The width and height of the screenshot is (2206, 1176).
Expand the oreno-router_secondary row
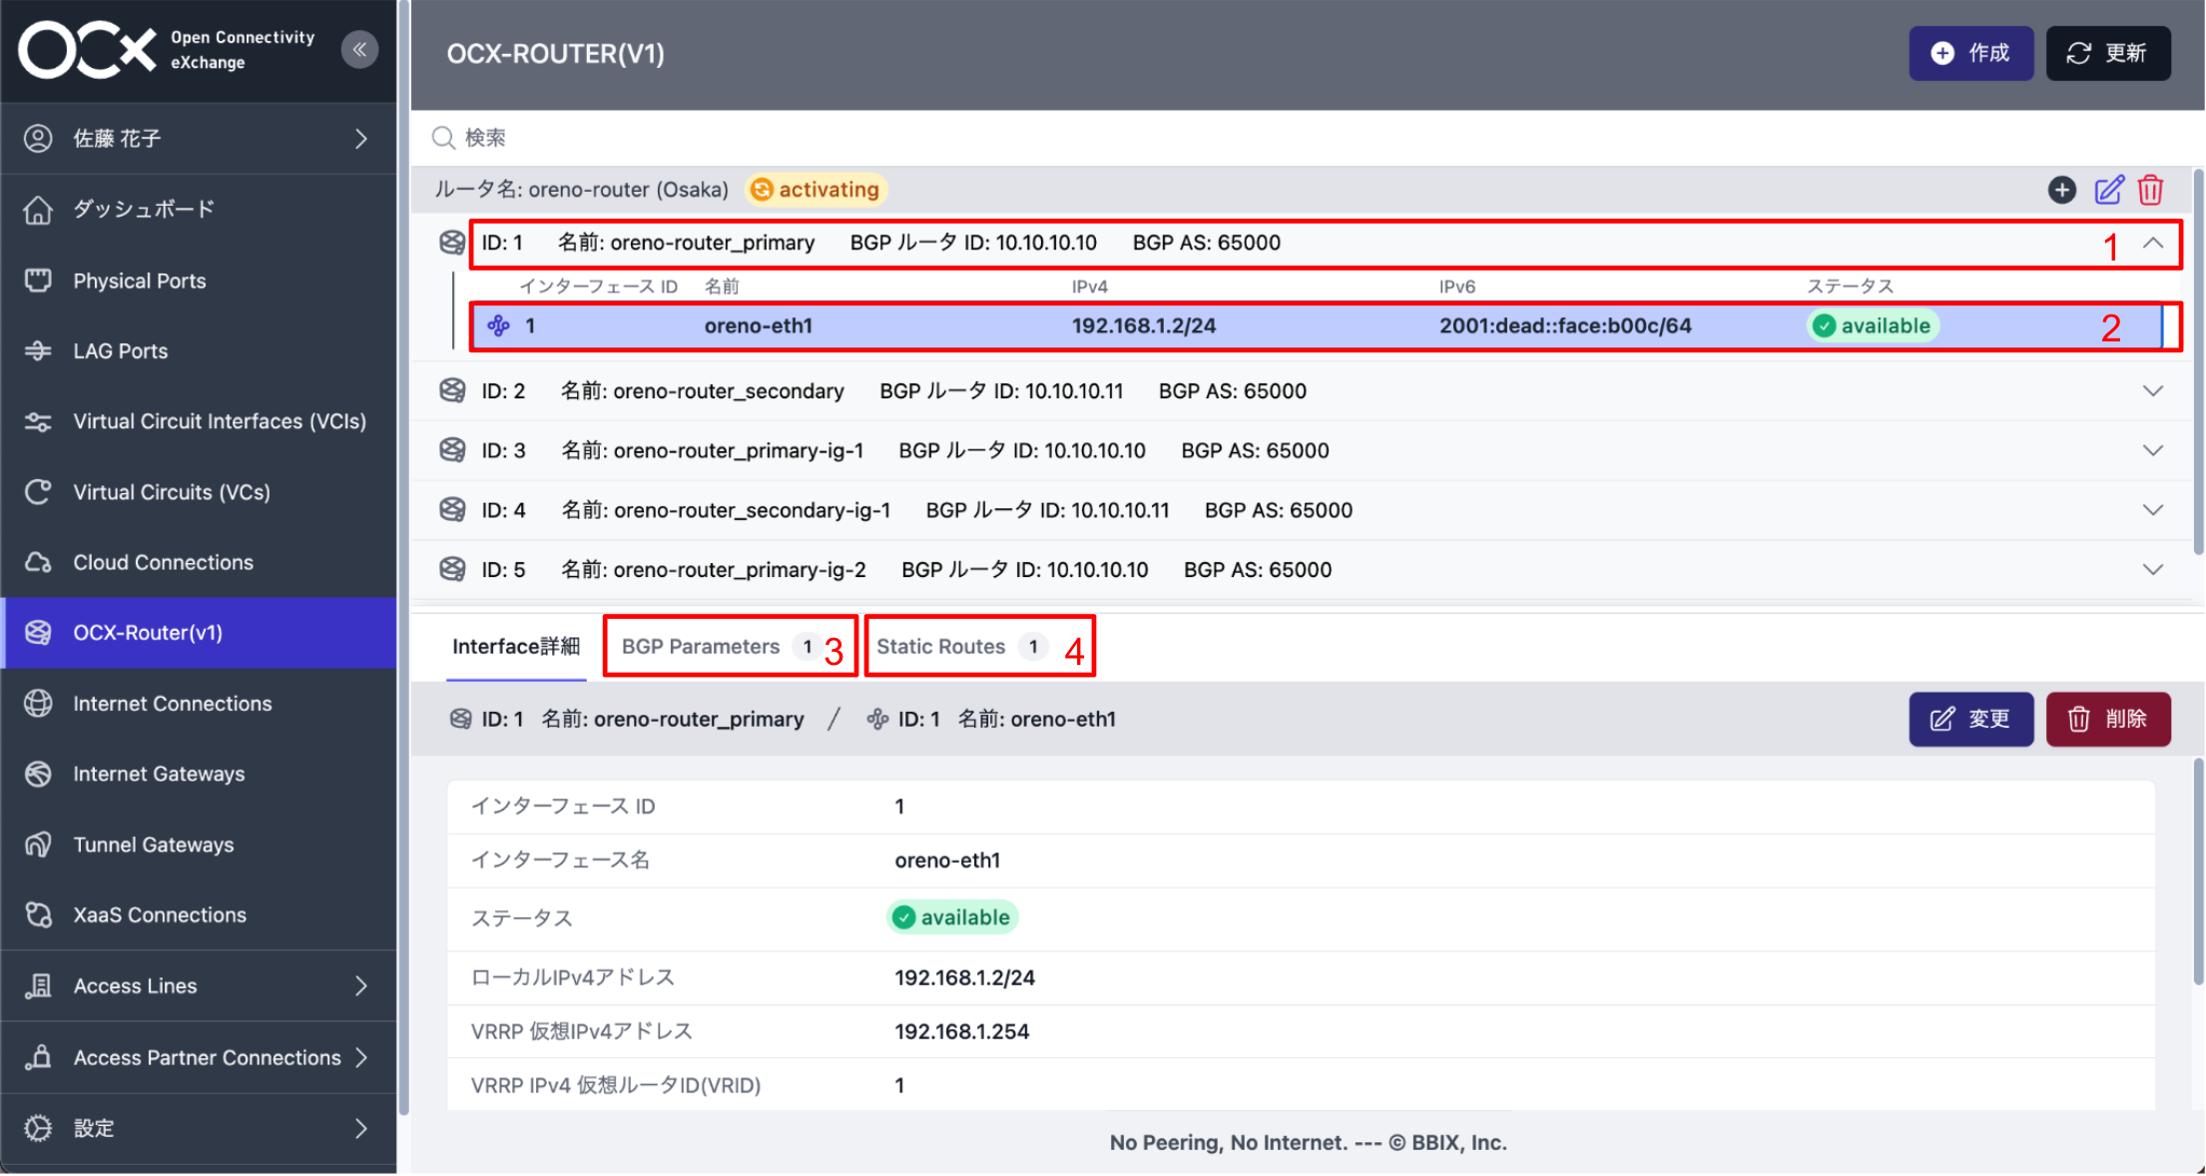[2153, 390]
